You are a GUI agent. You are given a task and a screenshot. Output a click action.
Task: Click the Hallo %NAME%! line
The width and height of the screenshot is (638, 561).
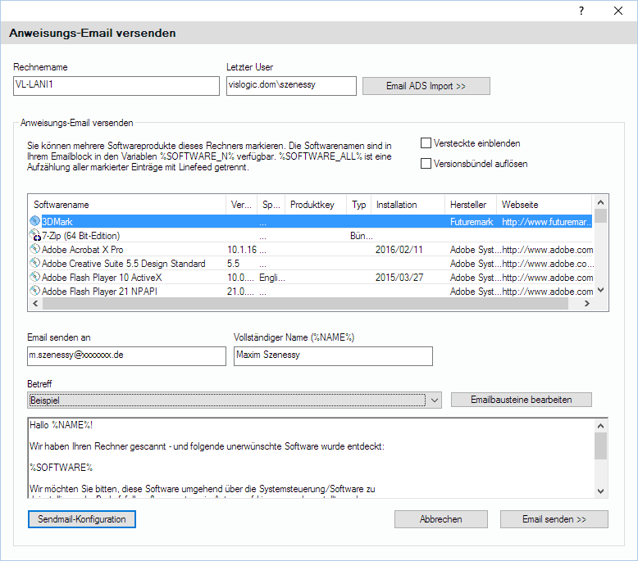tap(61, 425)
